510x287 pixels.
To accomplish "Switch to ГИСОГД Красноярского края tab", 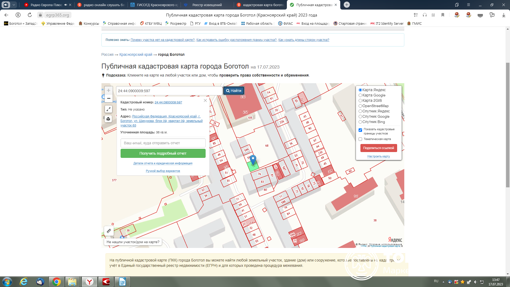I will pos(154,5).
